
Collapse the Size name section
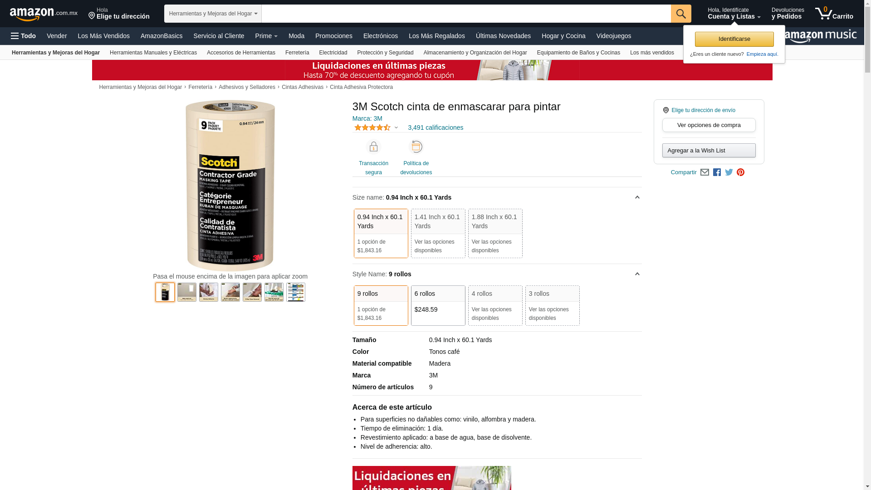(637, 197)
